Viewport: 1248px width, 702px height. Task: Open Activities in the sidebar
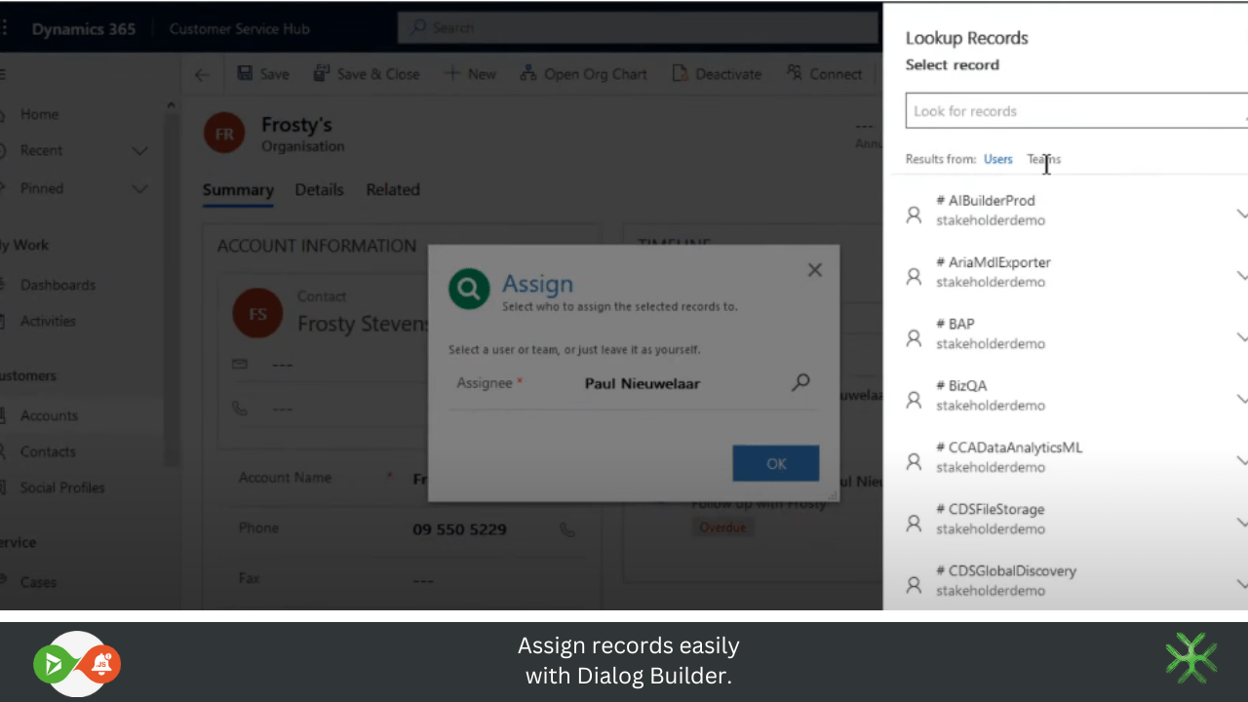(48, 321)
